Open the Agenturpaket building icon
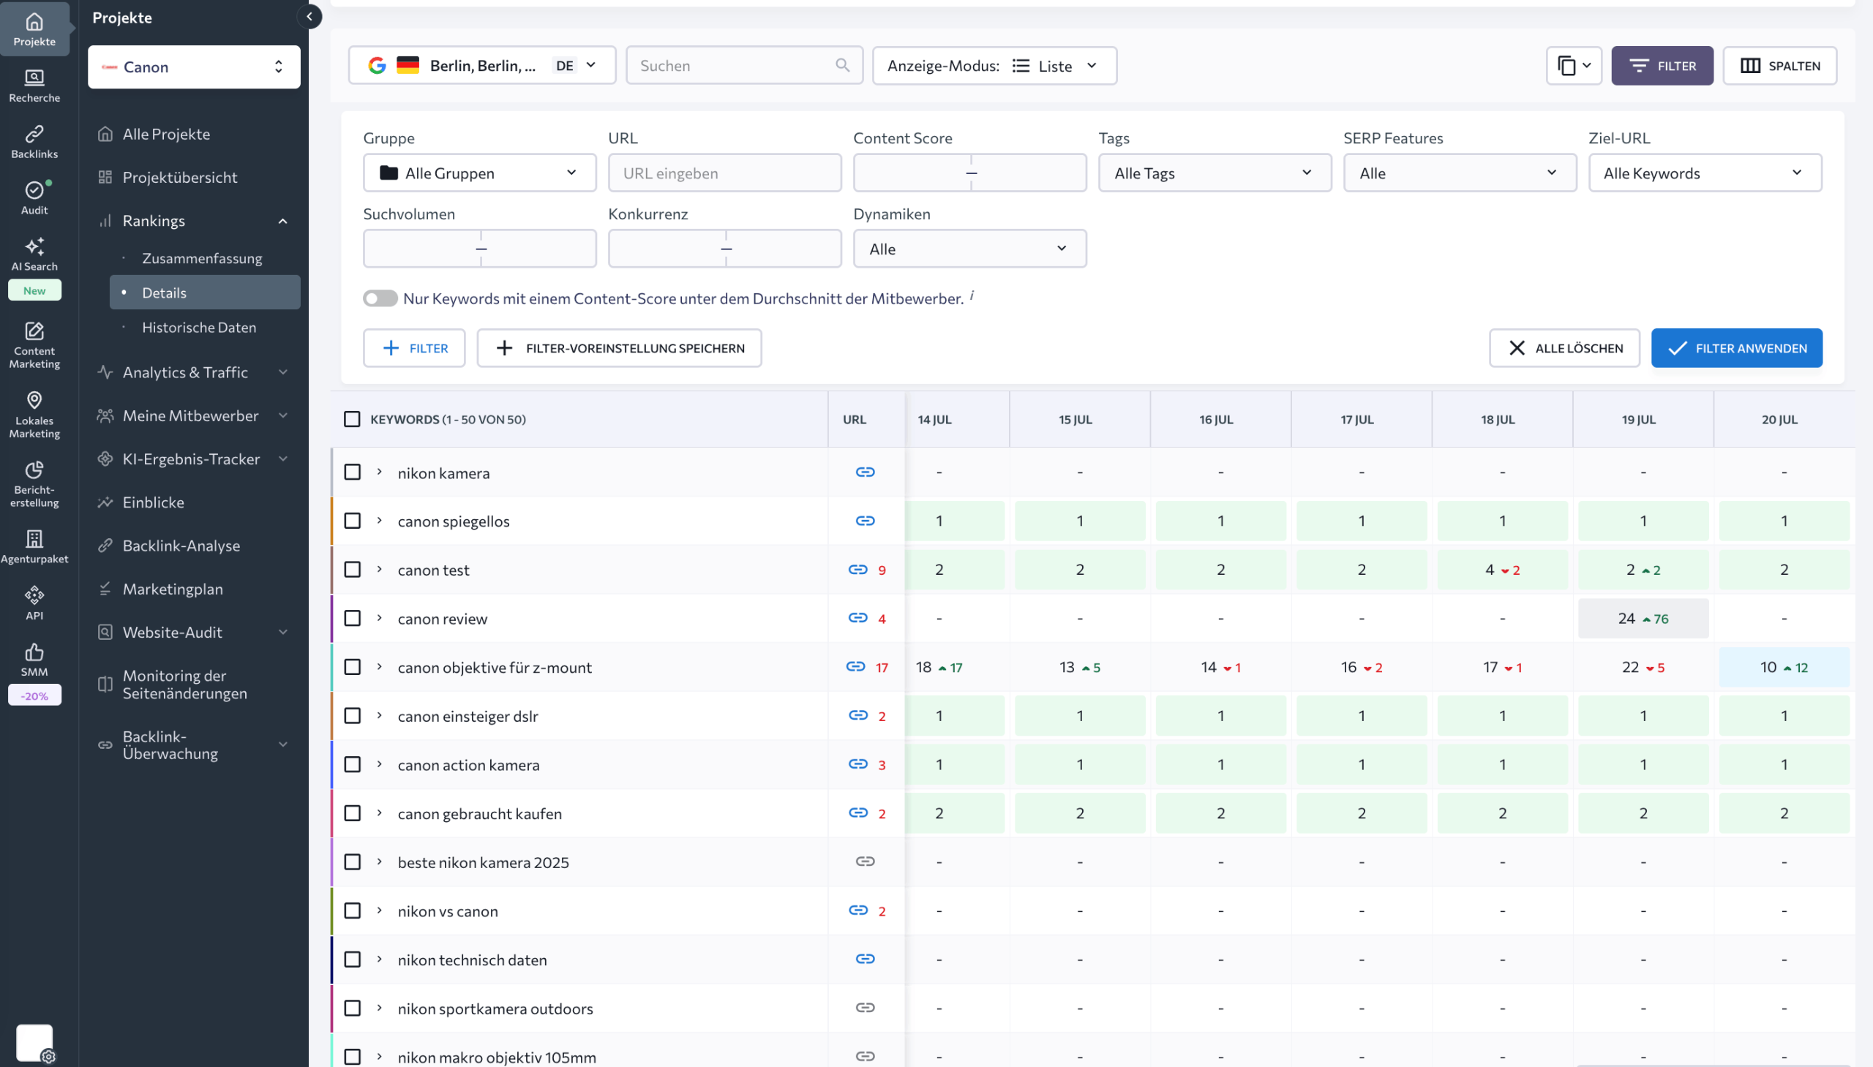The width and height of the screenshot is (1873, 1067). pos(34,539)
